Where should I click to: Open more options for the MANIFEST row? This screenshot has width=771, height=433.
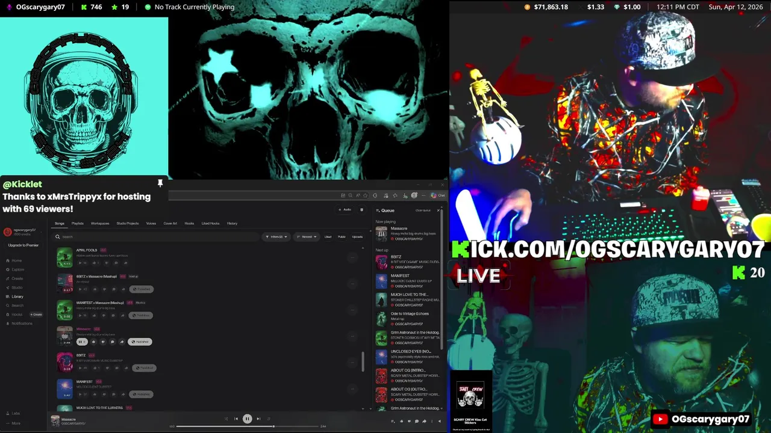pos(352,388)
